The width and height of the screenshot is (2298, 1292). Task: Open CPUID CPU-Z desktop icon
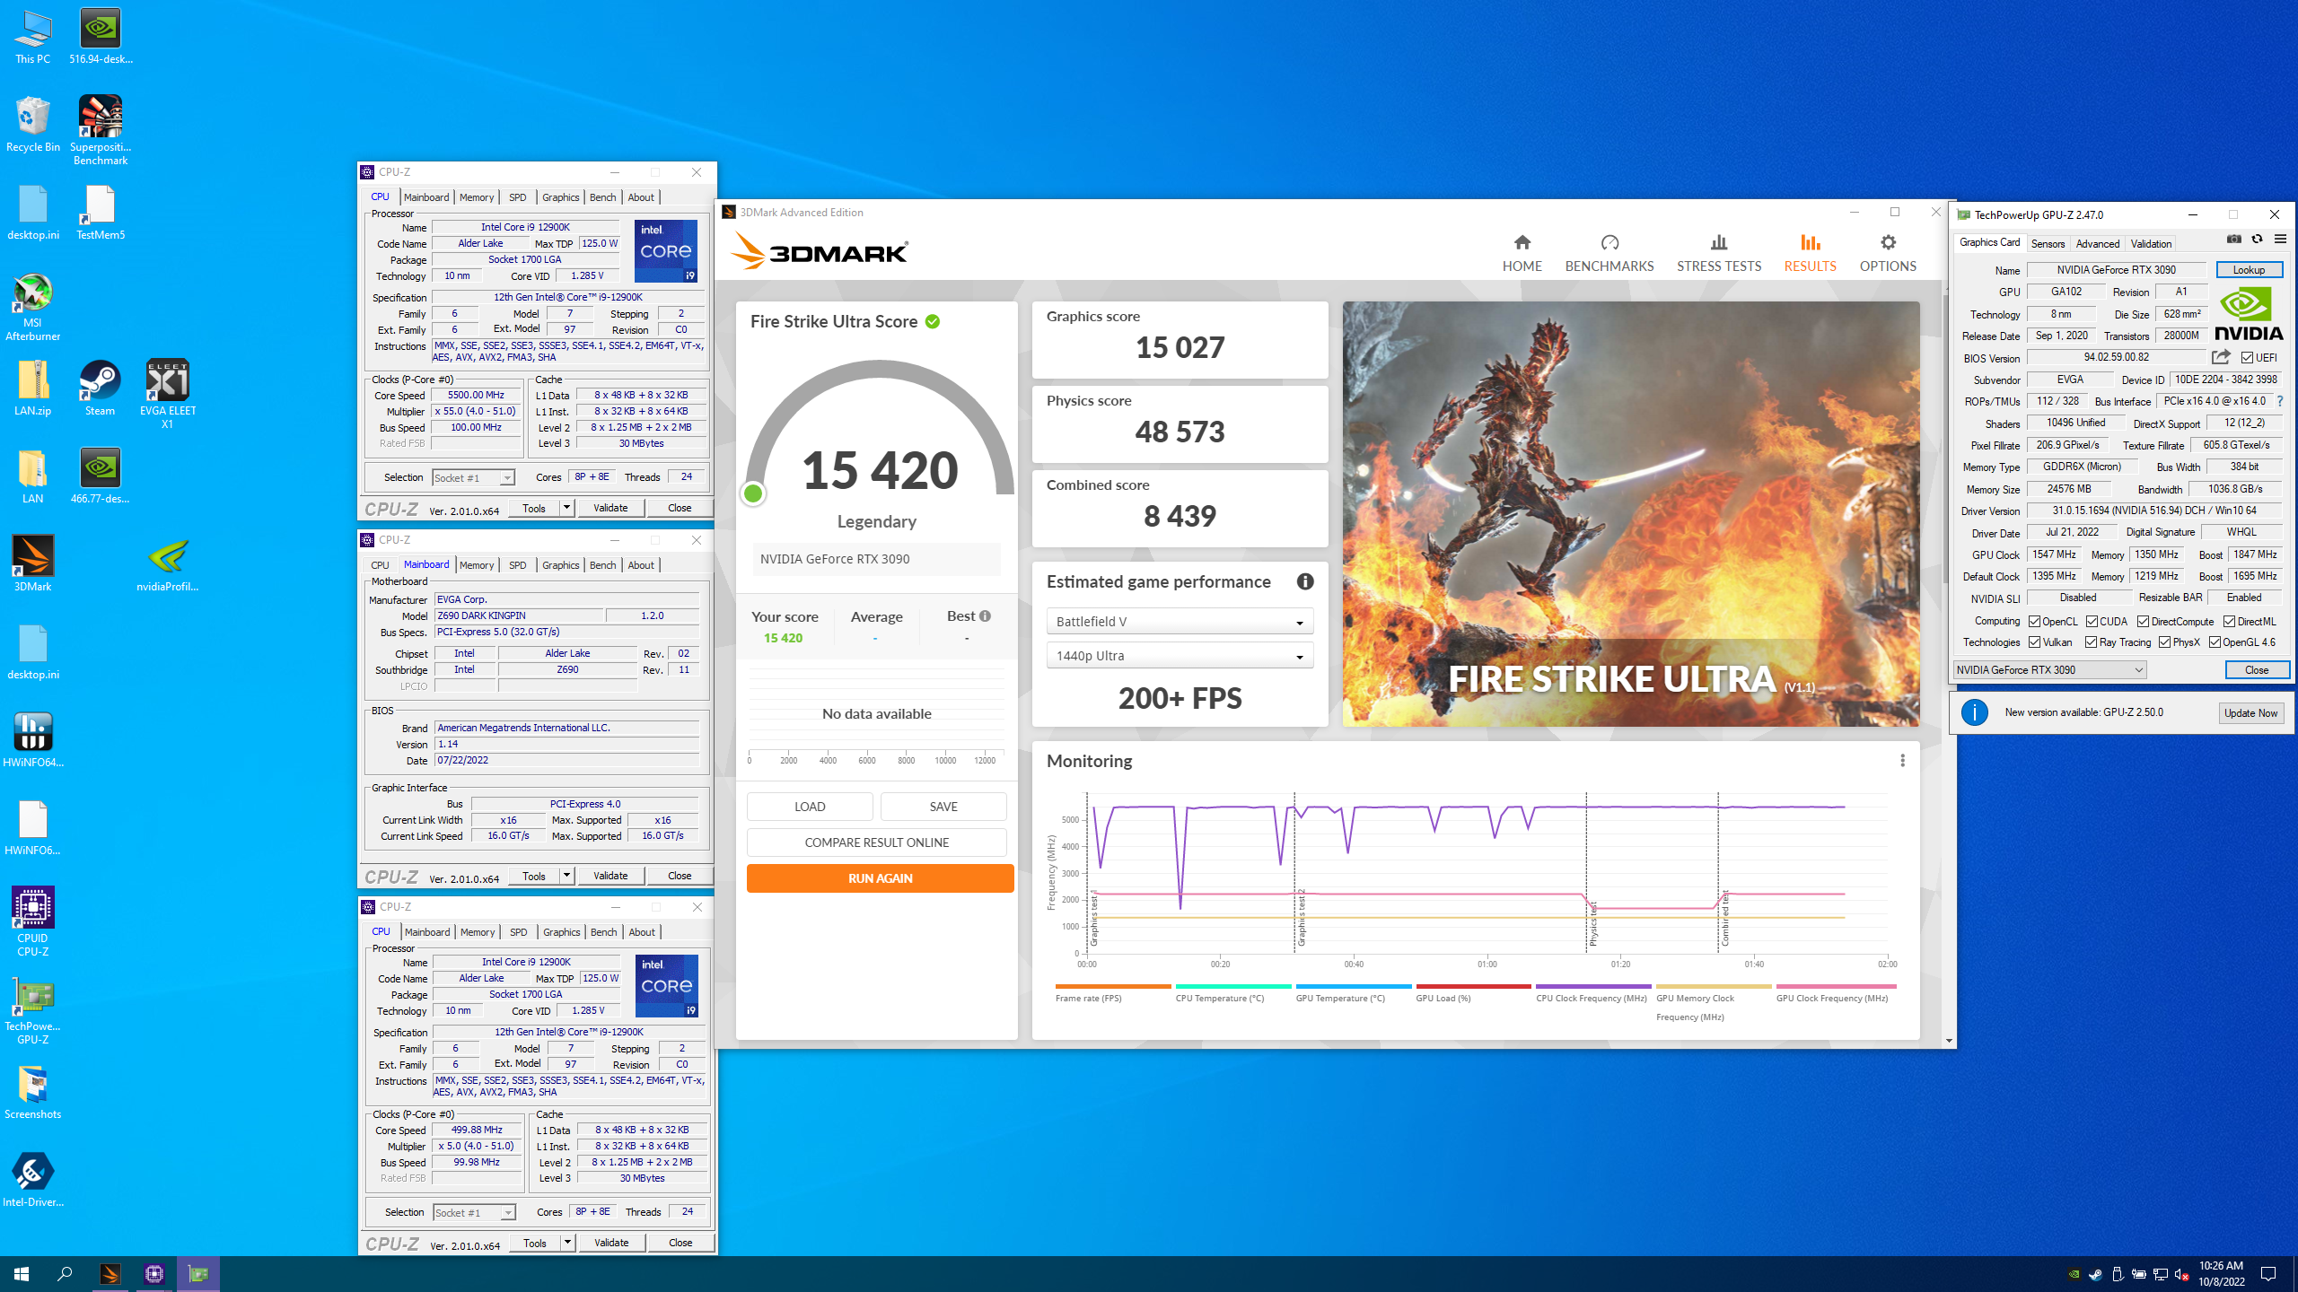click(33, 921)
